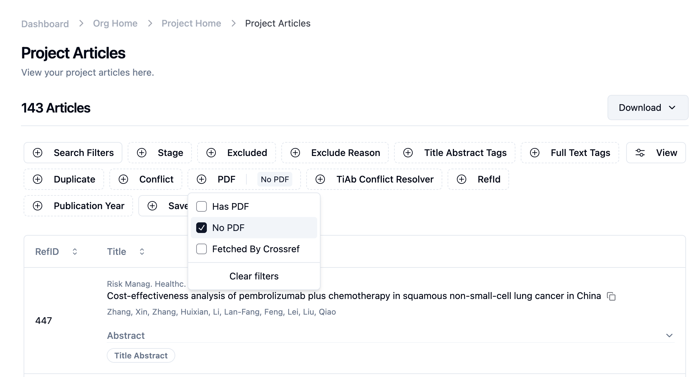Screen dimensions: 693x377
Task: Click the Title Abstract stage badge
Action: [x=141, y=355]
